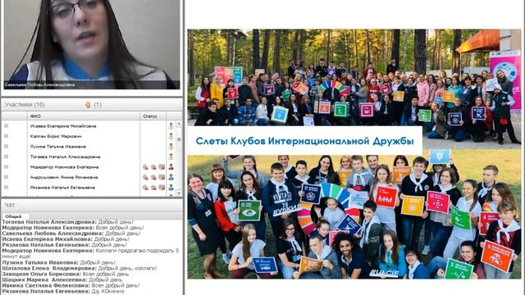Tick the checkbox beside Андрушкевич Янина Романовна
Viewport: 525px width, 295px height.
[6, 177]
